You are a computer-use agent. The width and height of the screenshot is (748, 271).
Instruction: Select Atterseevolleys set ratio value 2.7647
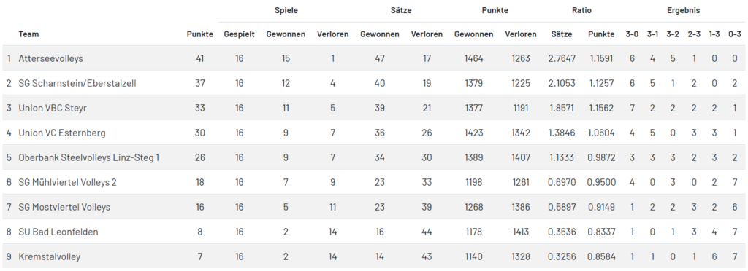[x=562, y=58]
